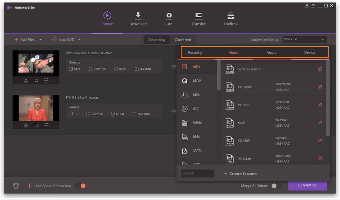Select the MOV format
340x200 pixels.
197,81
